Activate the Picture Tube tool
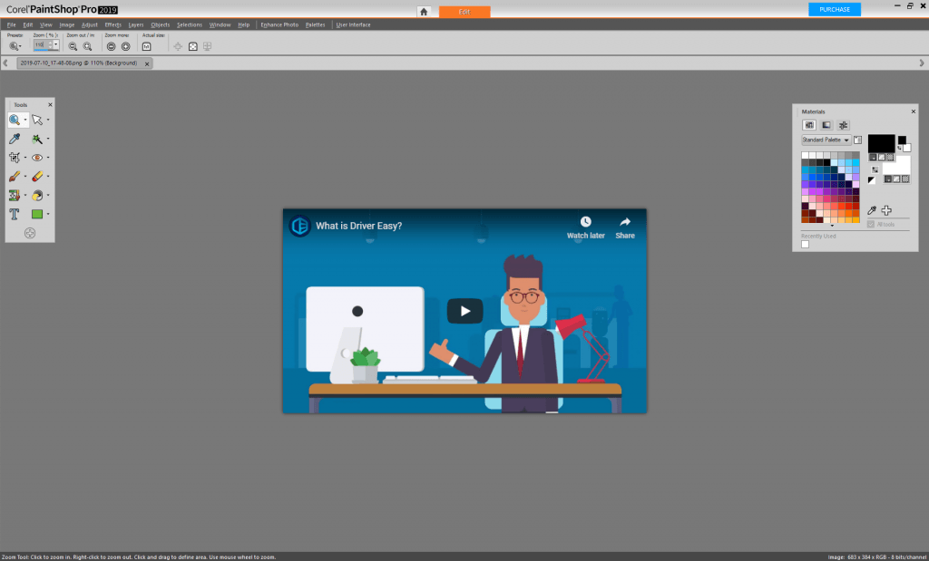 (15, 195)
